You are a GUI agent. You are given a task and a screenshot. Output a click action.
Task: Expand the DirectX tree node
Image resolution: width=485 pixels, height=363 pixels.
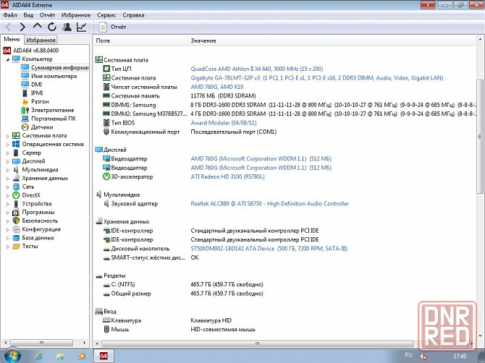coord(8,195)
